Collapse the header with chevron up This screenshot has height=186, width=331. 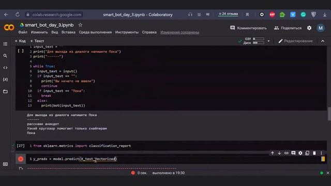click(x=323, y=41)
